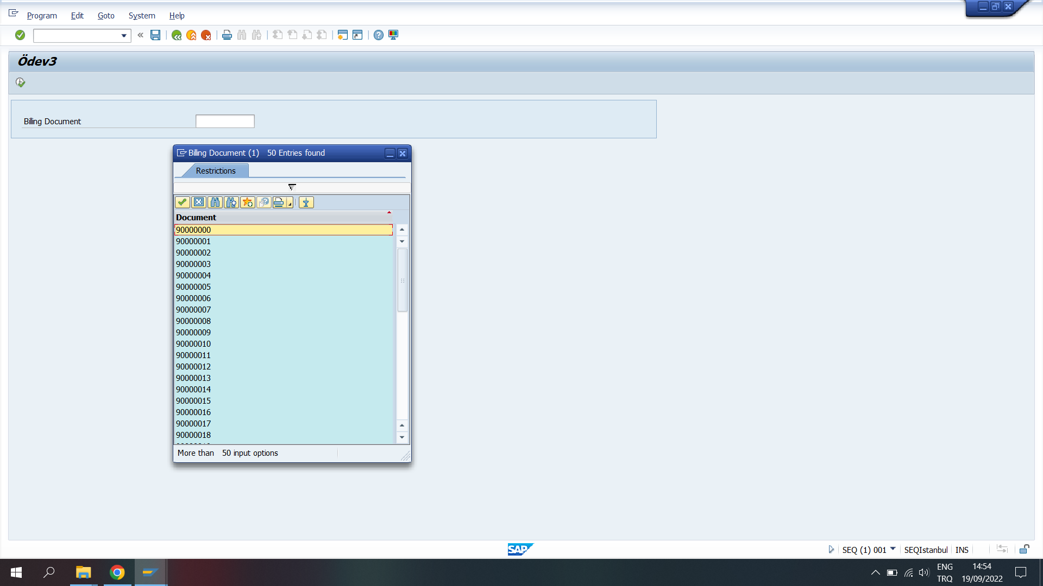Select document 90000007 in the list
Viewport: 1043px width, 586px height.
click(x=193, y=310)
